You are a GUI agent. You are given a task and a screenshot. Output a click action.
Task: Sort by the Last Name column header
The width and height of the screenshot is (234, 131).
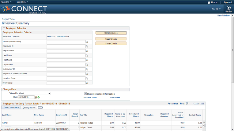(7, 115)
